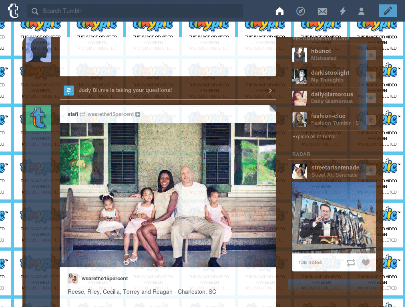Like the radar post with heart
The image size is (410, 307).
coord(366,262)
